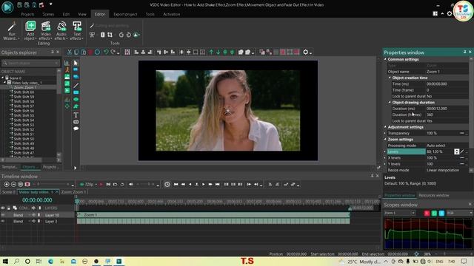The image size is (474, 266).
Task: Switch to the Zoom: Zoom 1 timeline tab
Action: [x=73, y=192]
